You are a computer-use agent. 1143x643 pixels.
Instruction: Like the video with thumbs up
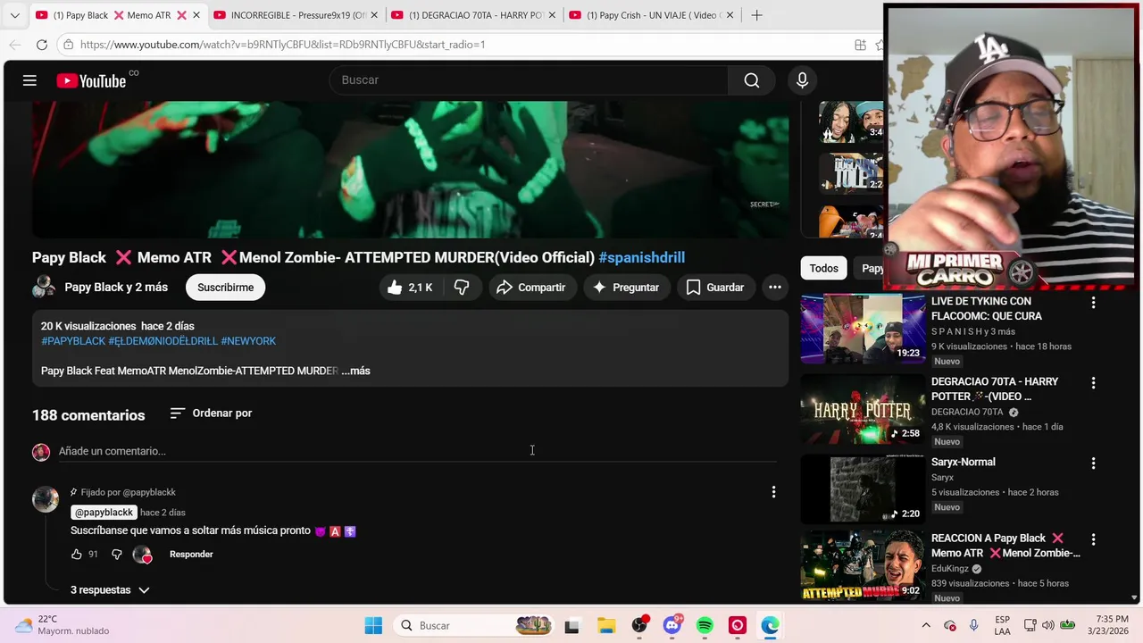pyautogui.click(x=409, y=288)
